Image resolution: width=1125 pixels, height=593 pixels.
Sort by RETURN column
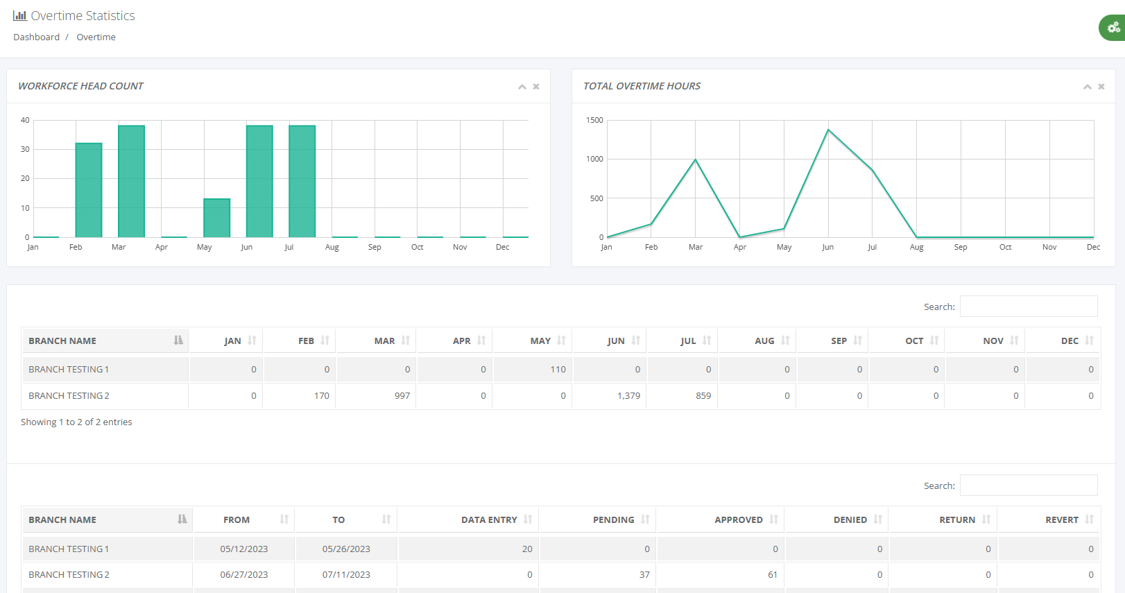pos(943,519)
